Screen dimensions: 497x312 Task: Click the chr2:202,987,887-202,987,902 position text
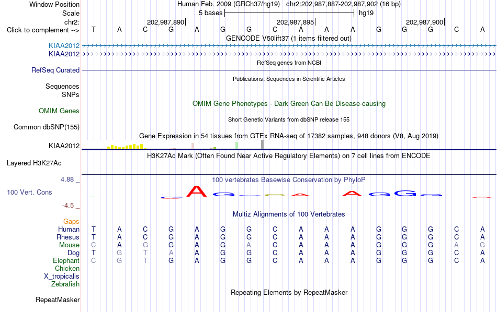click(343, 4)
